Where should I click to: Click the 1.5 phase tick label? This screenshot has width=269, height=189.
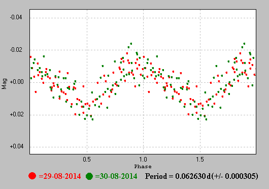(x=200, y=160)
